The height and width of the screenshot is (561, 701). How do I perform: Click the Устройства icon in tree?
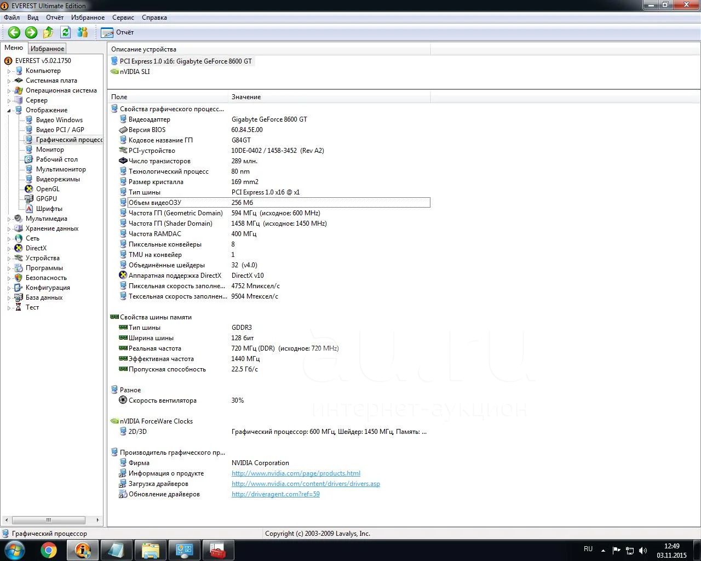point(19,258)
